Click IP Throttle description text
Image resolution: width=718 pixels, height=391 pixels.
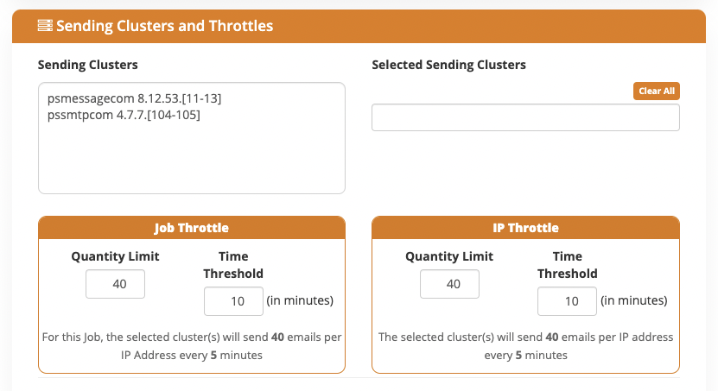[525, 346]
